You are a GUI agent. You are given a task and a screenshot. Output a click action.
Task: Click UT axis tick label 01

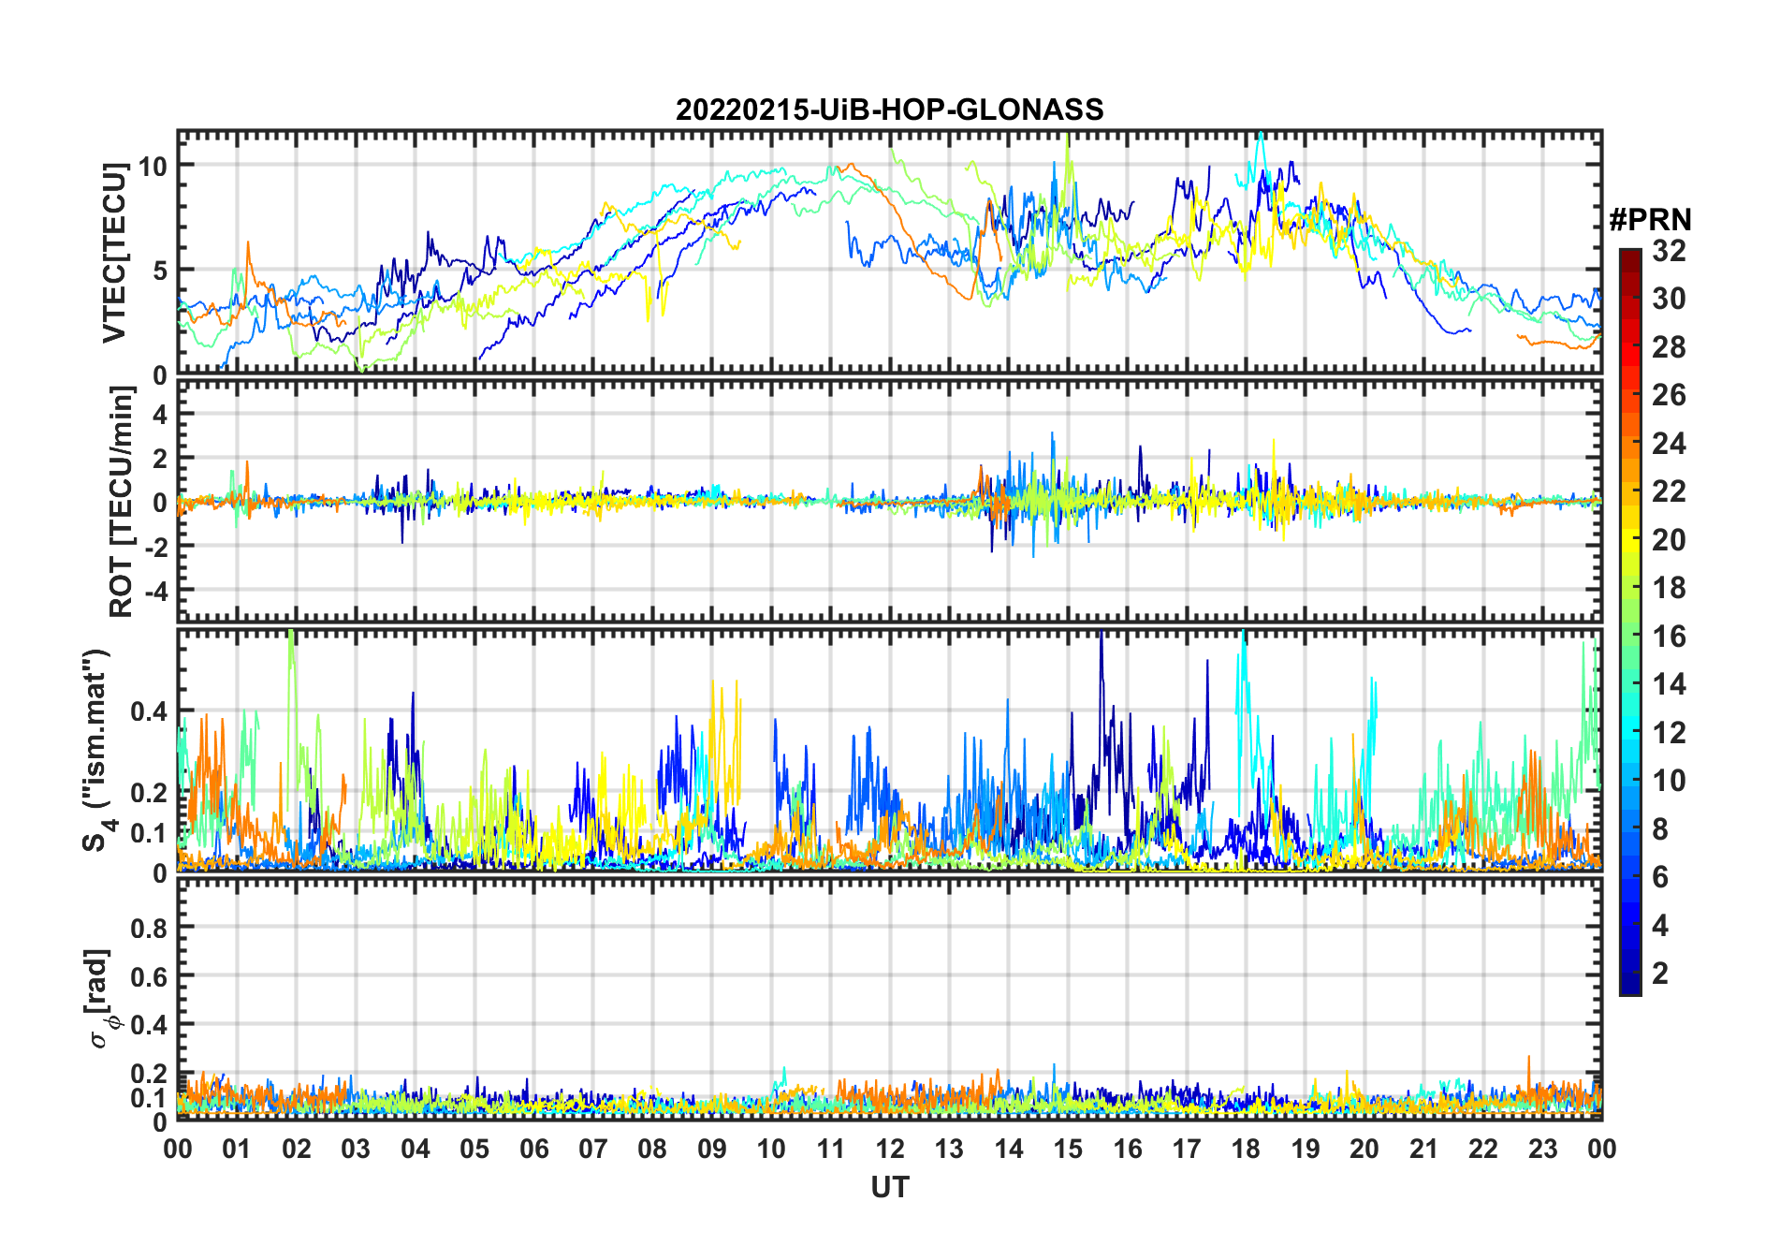(x=237, y=1149)
